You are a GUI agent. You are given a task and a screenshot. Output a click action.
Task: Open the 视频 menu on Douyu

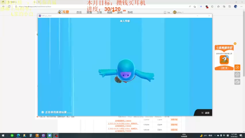point(110,12)
